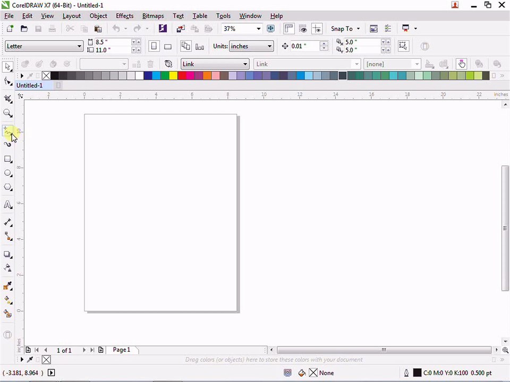The height and width of the screenshot is (382, 510).
Task: Open the Bitmaps menu
Action: 153,16
